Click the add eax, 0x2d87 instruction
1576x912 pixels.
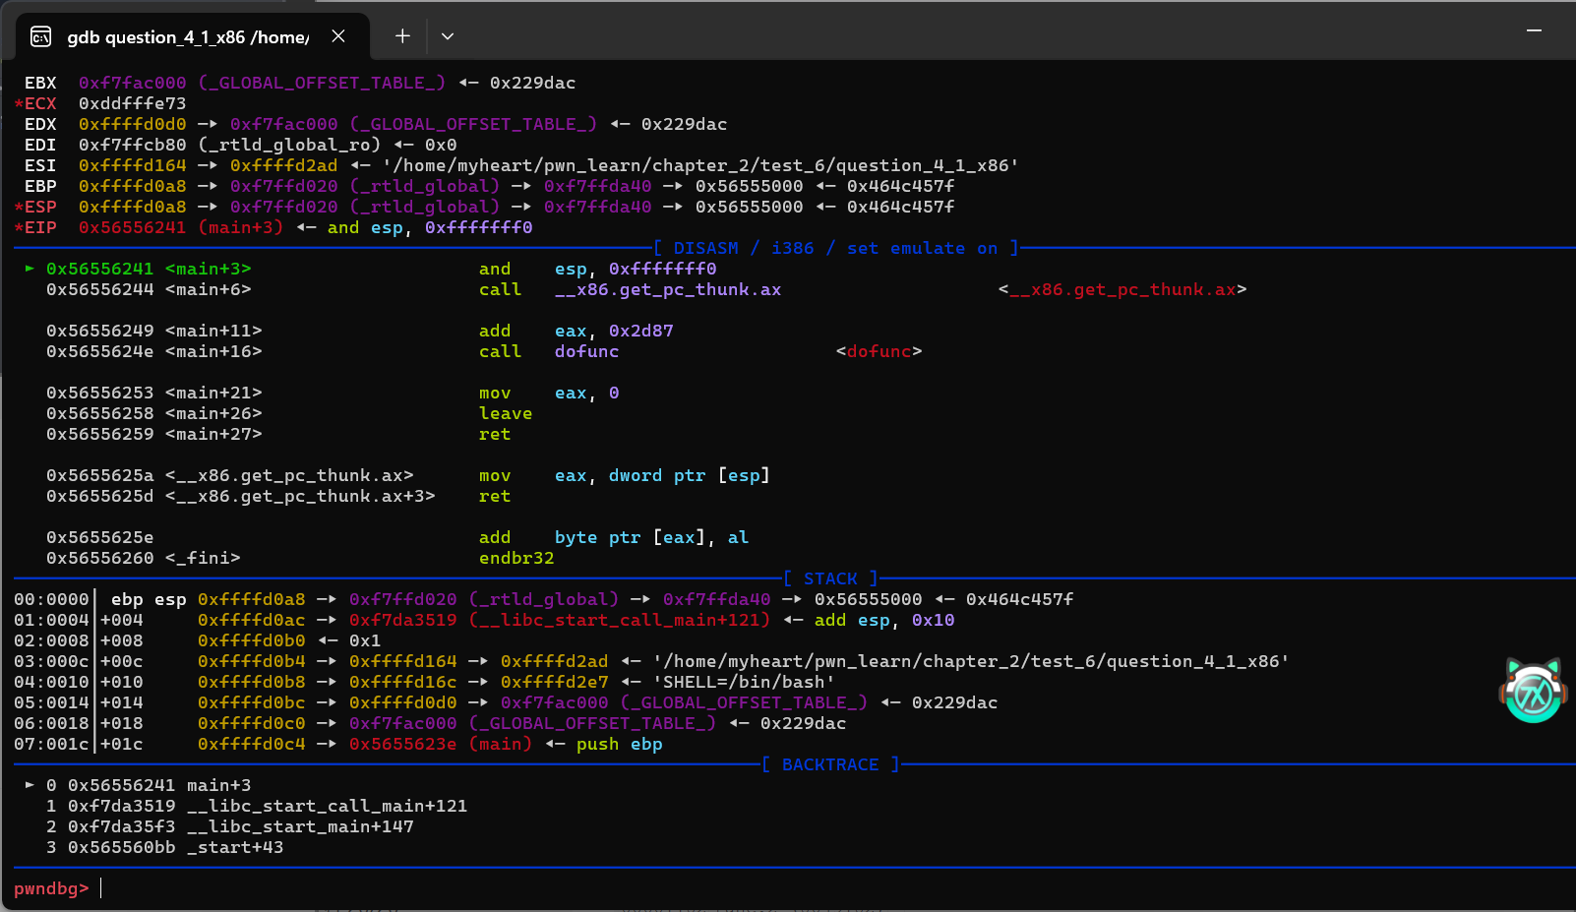click(576, 331)
